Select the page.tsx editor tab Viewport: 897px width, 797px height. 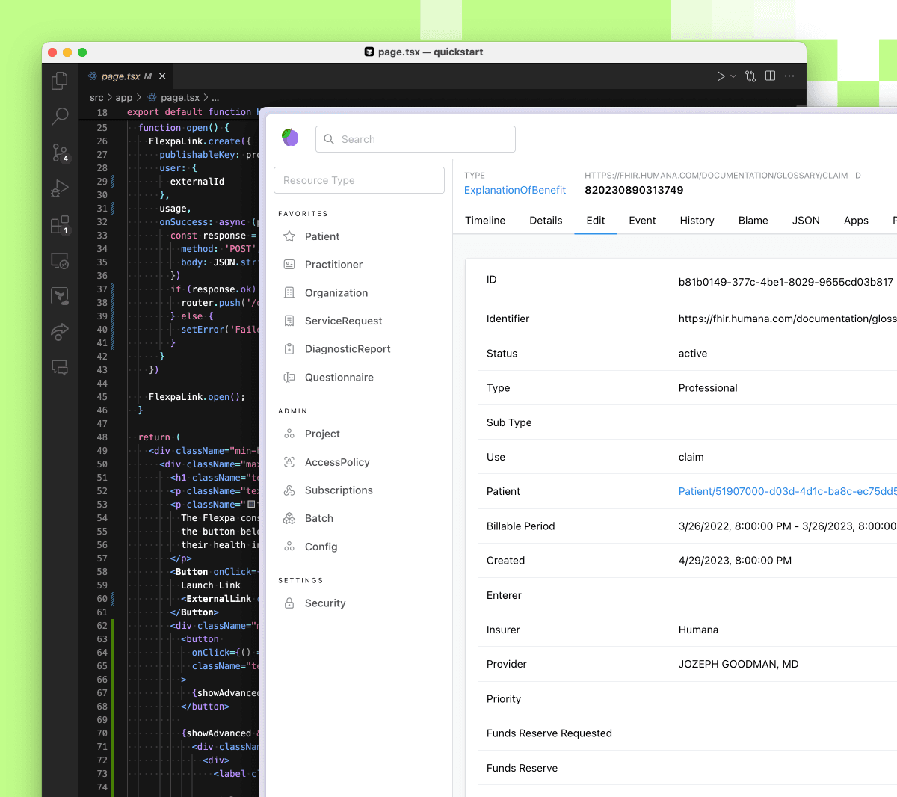[x=126, y=76]
